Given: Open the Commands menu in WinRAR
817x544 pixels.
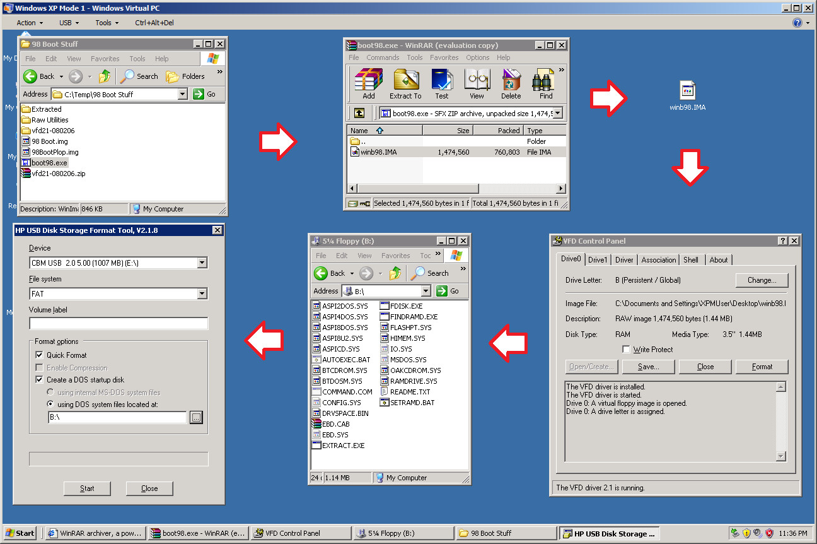Looking at the screenshot, I should pyautogui.click(x=383, y=57).
